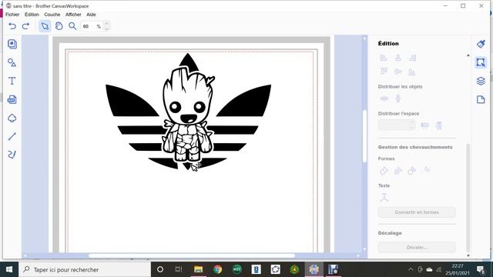This screenshot has height=277, width=493.
Task: Activate the Zoom magnifier tool
Action: click(x=72, y=26)
